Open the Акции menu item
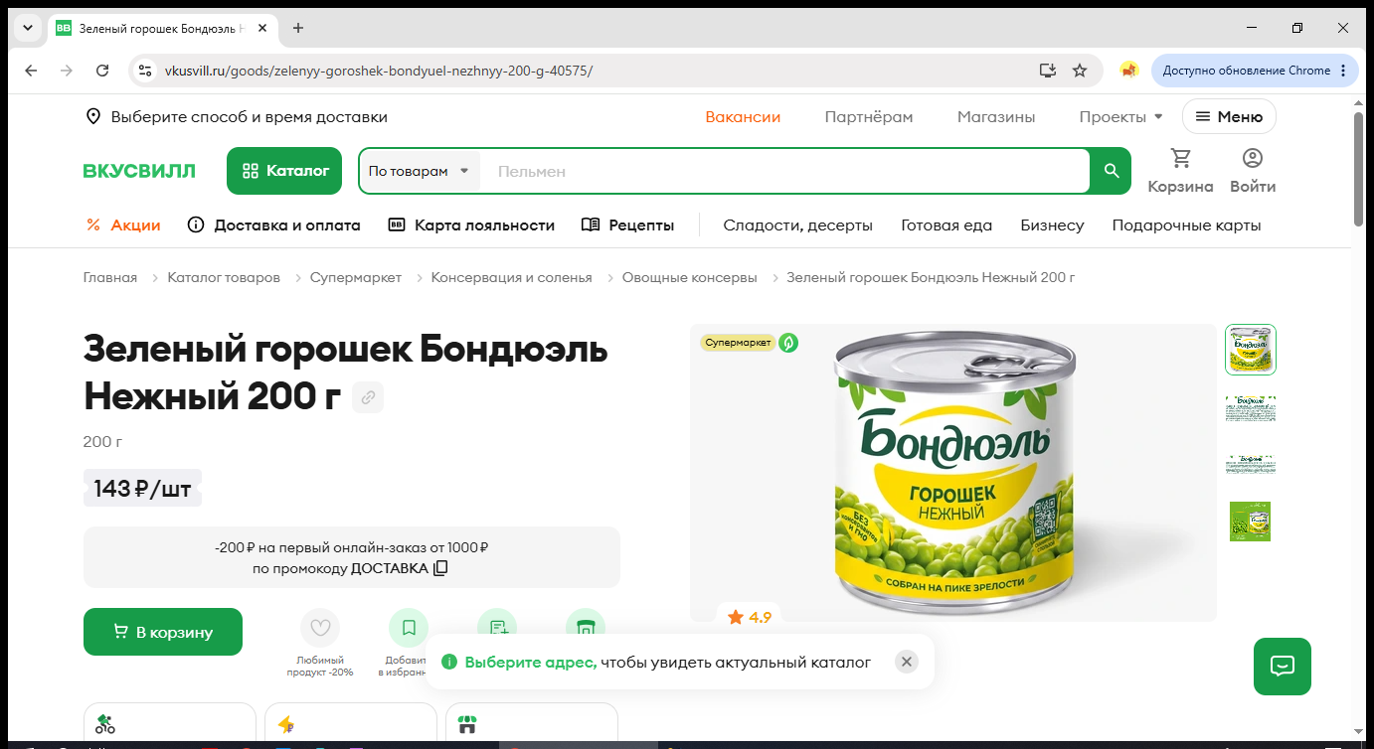Image resolution: width=1374 pixels, height=749 pixels. coord(123,225)
